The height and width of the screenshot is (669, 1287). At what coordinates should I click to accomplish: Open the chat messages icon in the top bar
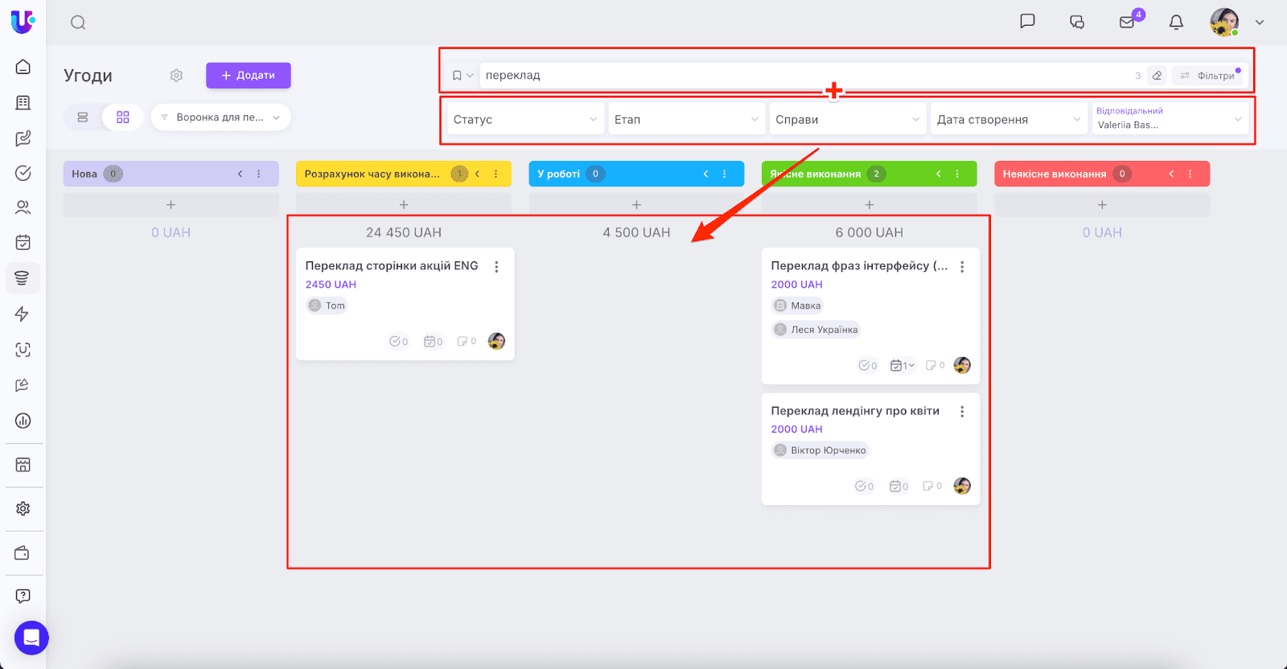(x=1027, y=22)
